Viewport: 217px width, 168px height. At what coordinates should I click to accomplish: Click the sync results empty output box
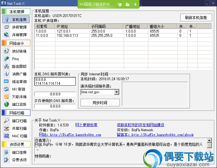[155, 94]
